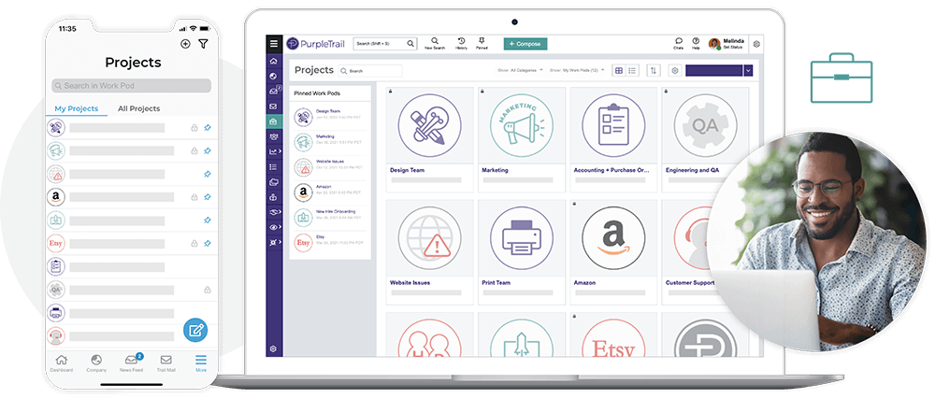The image size is (935, 398).
Task: Tap the filter funnel icon on phone
Action: tap(203, 44)
